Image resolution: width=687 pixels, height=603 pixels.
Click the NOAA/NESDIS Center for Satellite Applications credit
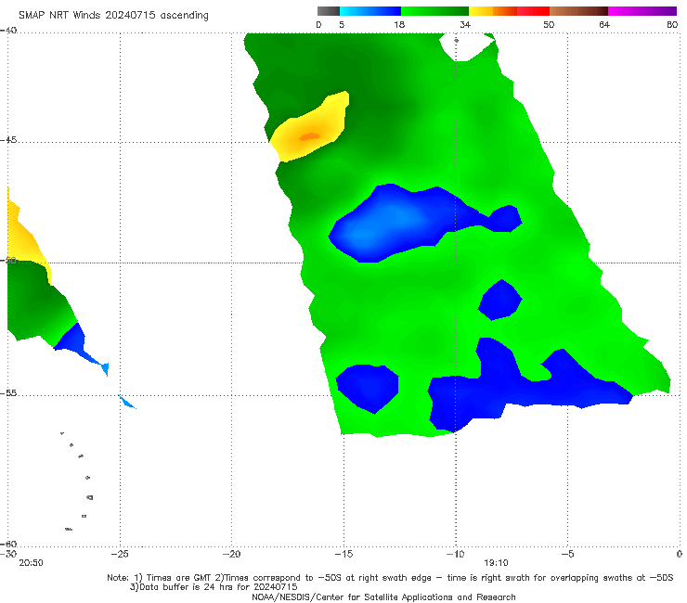point(383,597)
